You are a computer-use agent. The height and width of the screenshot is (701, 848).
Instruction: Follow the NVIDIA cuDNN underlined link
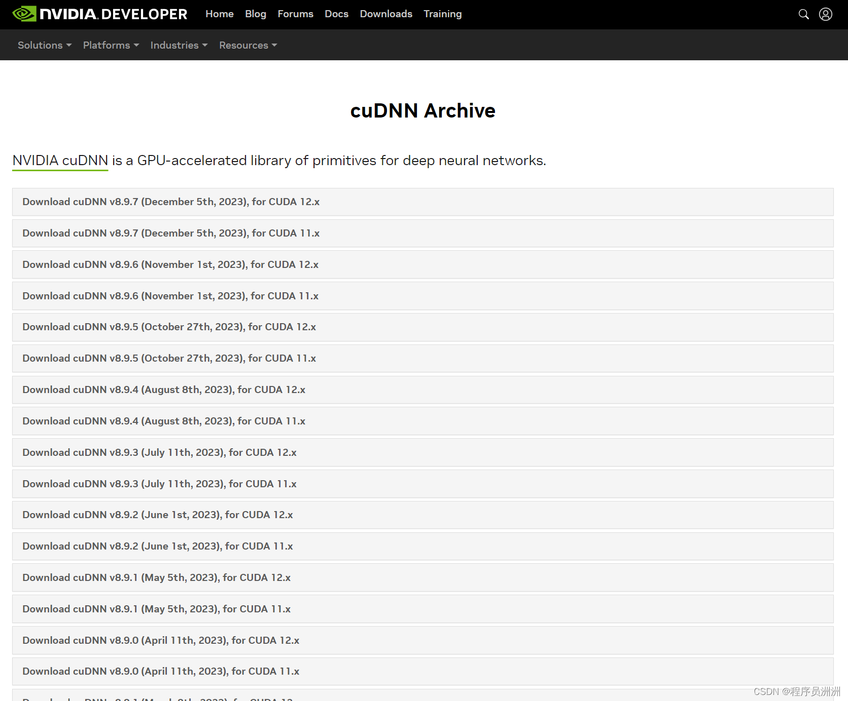[x=60, y=161]
